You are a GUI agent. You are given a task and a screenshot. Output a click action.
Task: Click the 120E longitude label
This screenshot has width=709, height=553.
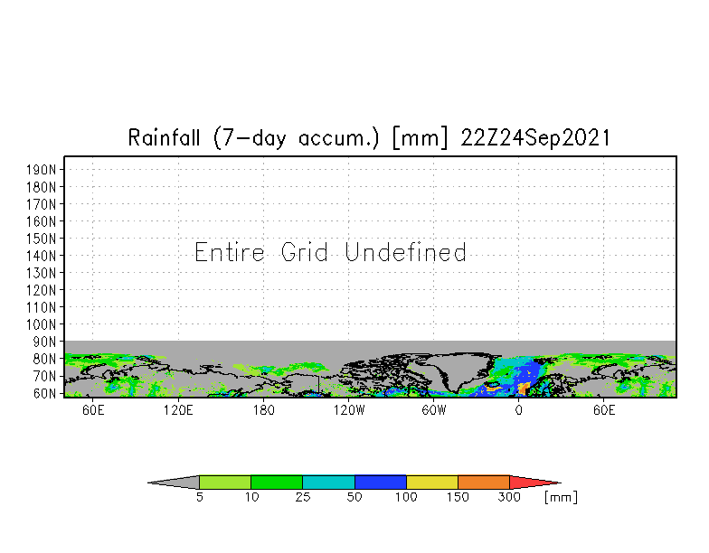178,410
